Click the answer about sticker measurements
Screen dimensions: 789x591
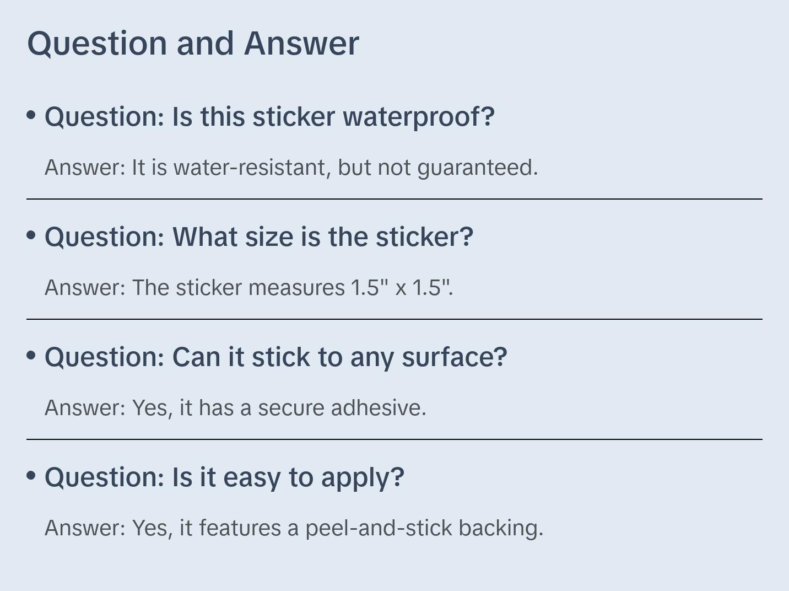[x=248, y=288]
